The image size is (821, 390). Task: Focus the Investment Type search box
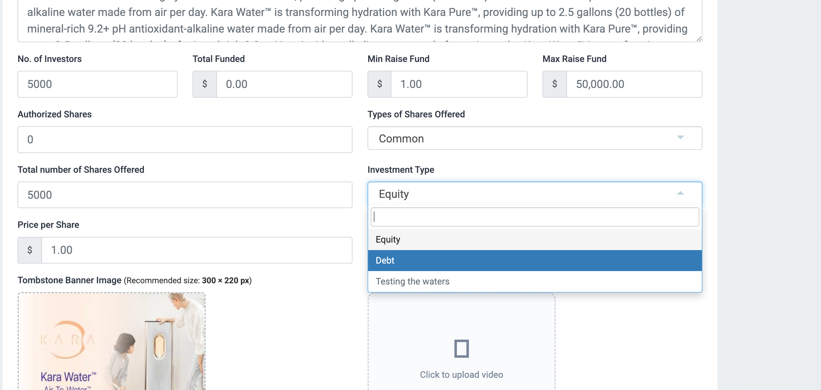(x=534, y=217)
